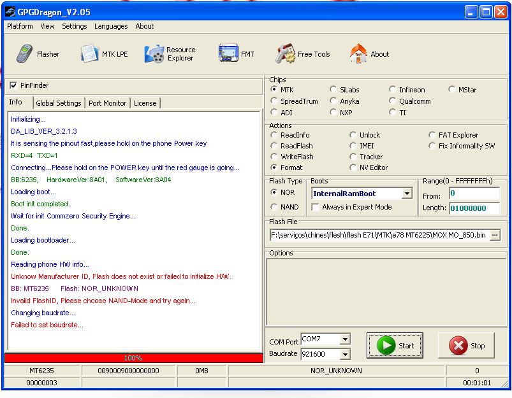This screenshot has width=512, height=398.
Task: Click the 'Reading phone HW info...' log line
Action: pos(50,264)
